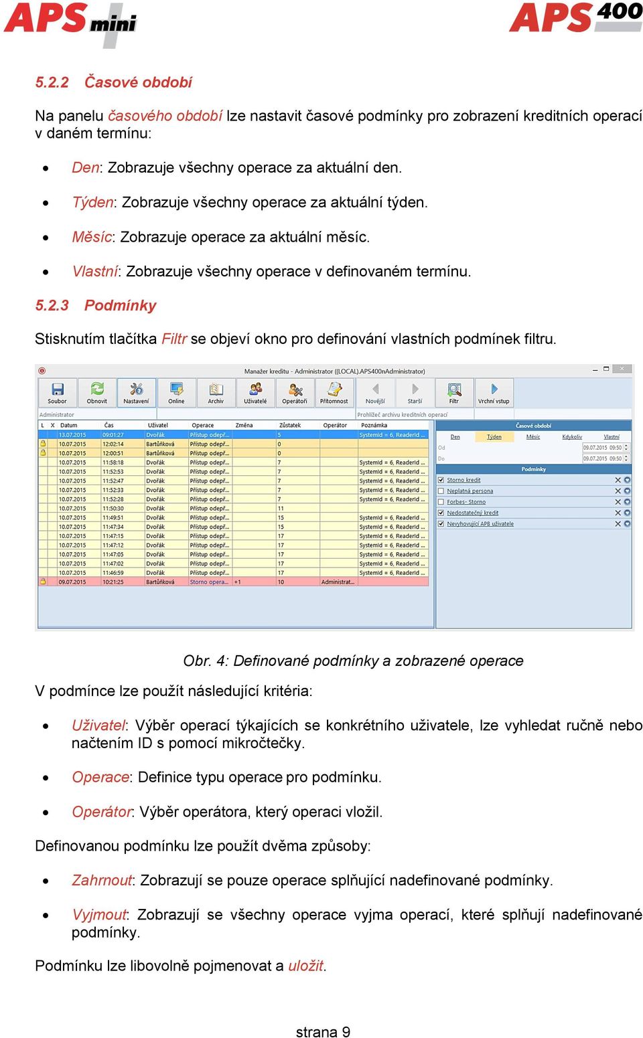The height and width of the screenshot is (1038, 643).
Task: Click the Od date spinner arrows
Action: [627, 447]
